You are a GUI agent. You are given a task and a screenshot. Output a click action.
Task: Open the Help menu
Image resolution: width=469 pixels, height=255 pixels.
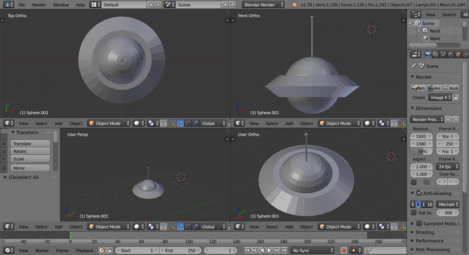point(80,5)
